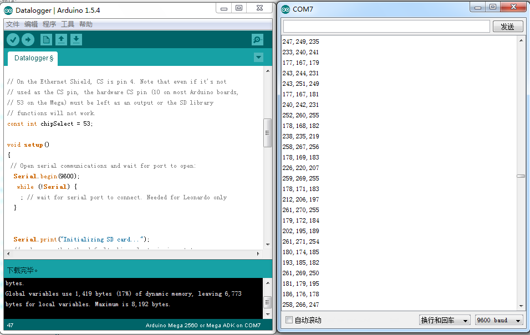Click the line 'const int chipSelect = 53;'
The height and width of the screenshot is (335, 530).
pyautogui.click(x=50, y=124)
